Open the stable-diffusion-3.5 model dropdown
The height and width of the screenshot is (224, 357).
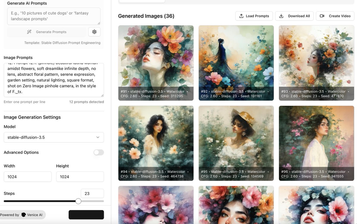click(x=54, y=137)
